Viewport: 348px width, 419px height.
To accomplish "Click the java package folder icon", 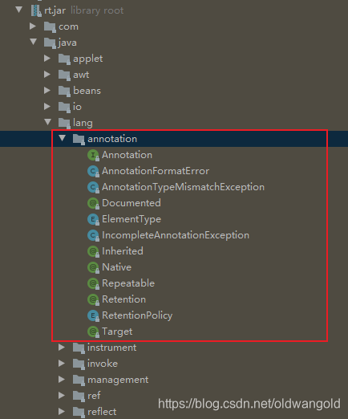I will [50, 43].
